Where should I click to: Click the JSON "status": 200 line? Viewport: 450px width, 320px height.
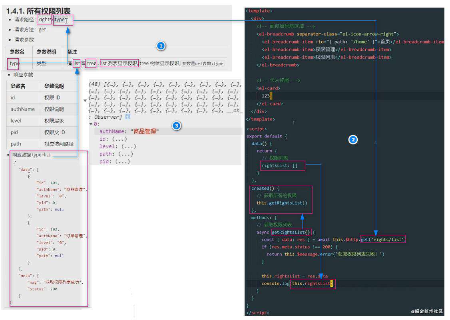point(42,289)
